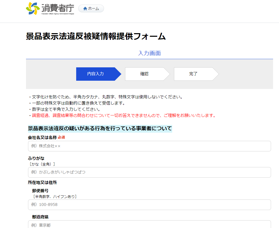279x228 pixels.
Task: Focus the ふりがな input field
Action: (x=150, y=172)
